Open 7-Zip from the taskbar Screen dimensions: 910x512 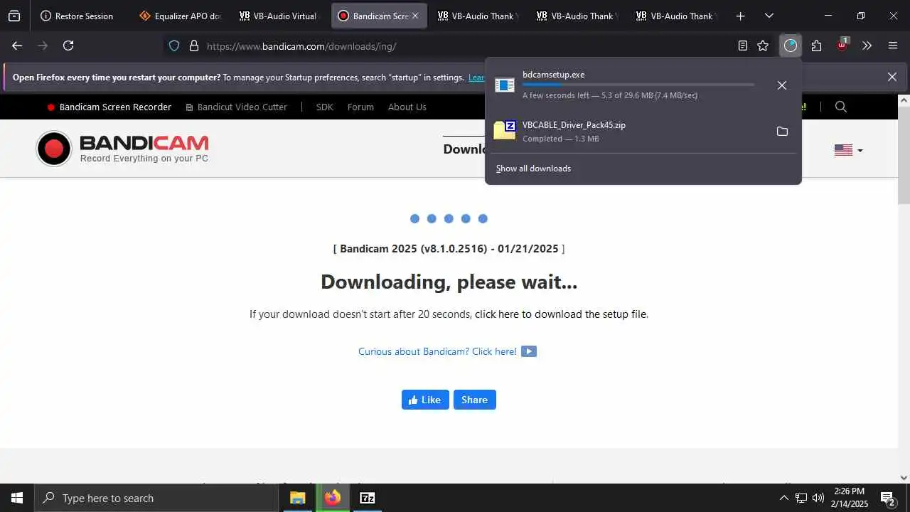367,498
